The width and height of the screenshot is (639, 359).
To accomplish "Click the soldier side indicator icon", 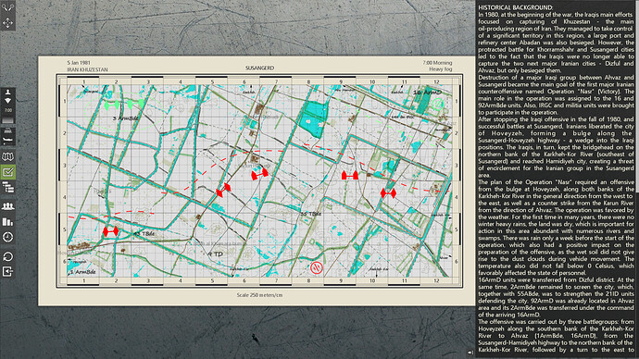I will click(7, 93).
